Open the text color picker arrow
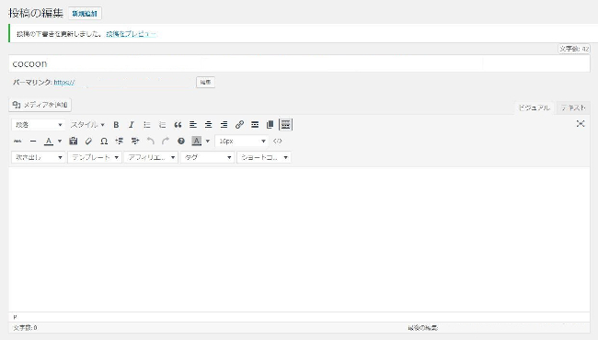This screenshot has height=340, width=598. pos(60,142)
